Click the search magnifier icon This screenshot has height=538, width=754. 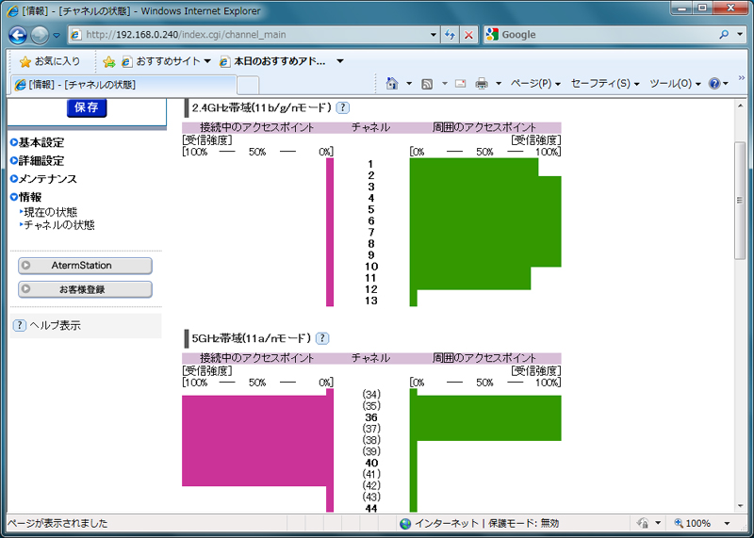tap(724, 35)
